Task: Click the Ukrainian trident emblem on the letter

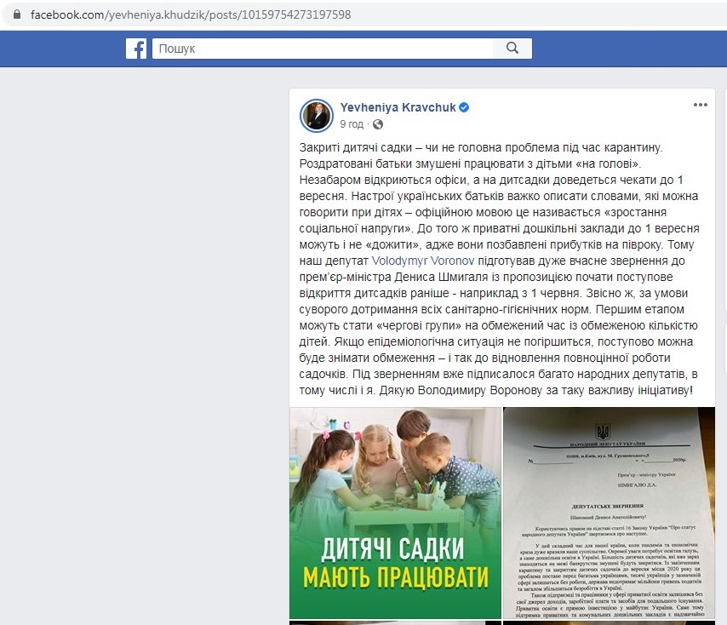Action: pos(604,432)
